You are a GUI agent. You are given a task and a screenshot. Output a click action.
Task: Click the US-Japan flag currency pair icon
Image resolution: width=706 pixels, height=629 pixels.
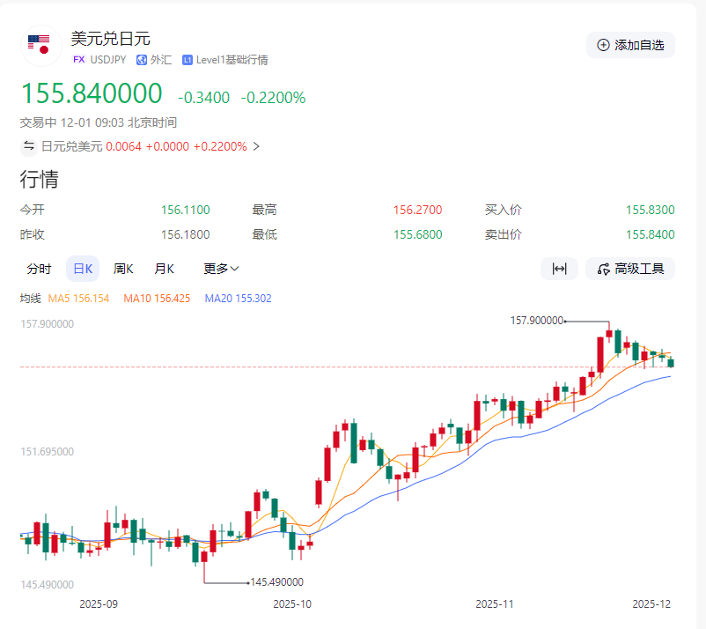(39, 46)
